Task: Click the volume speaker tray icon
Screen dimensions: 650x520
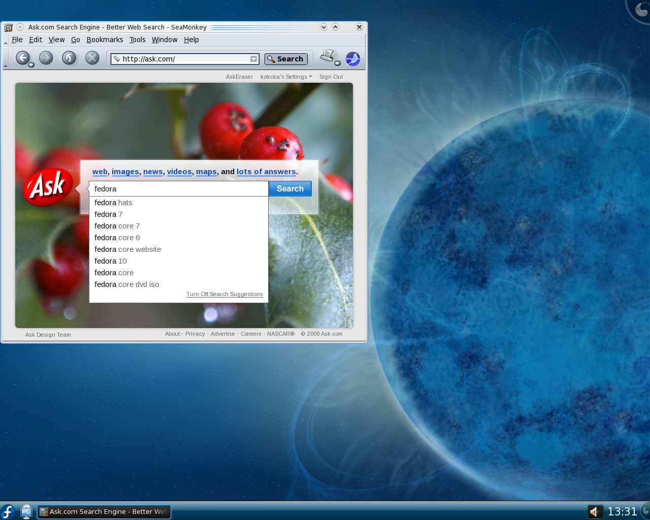Action: 595,512
